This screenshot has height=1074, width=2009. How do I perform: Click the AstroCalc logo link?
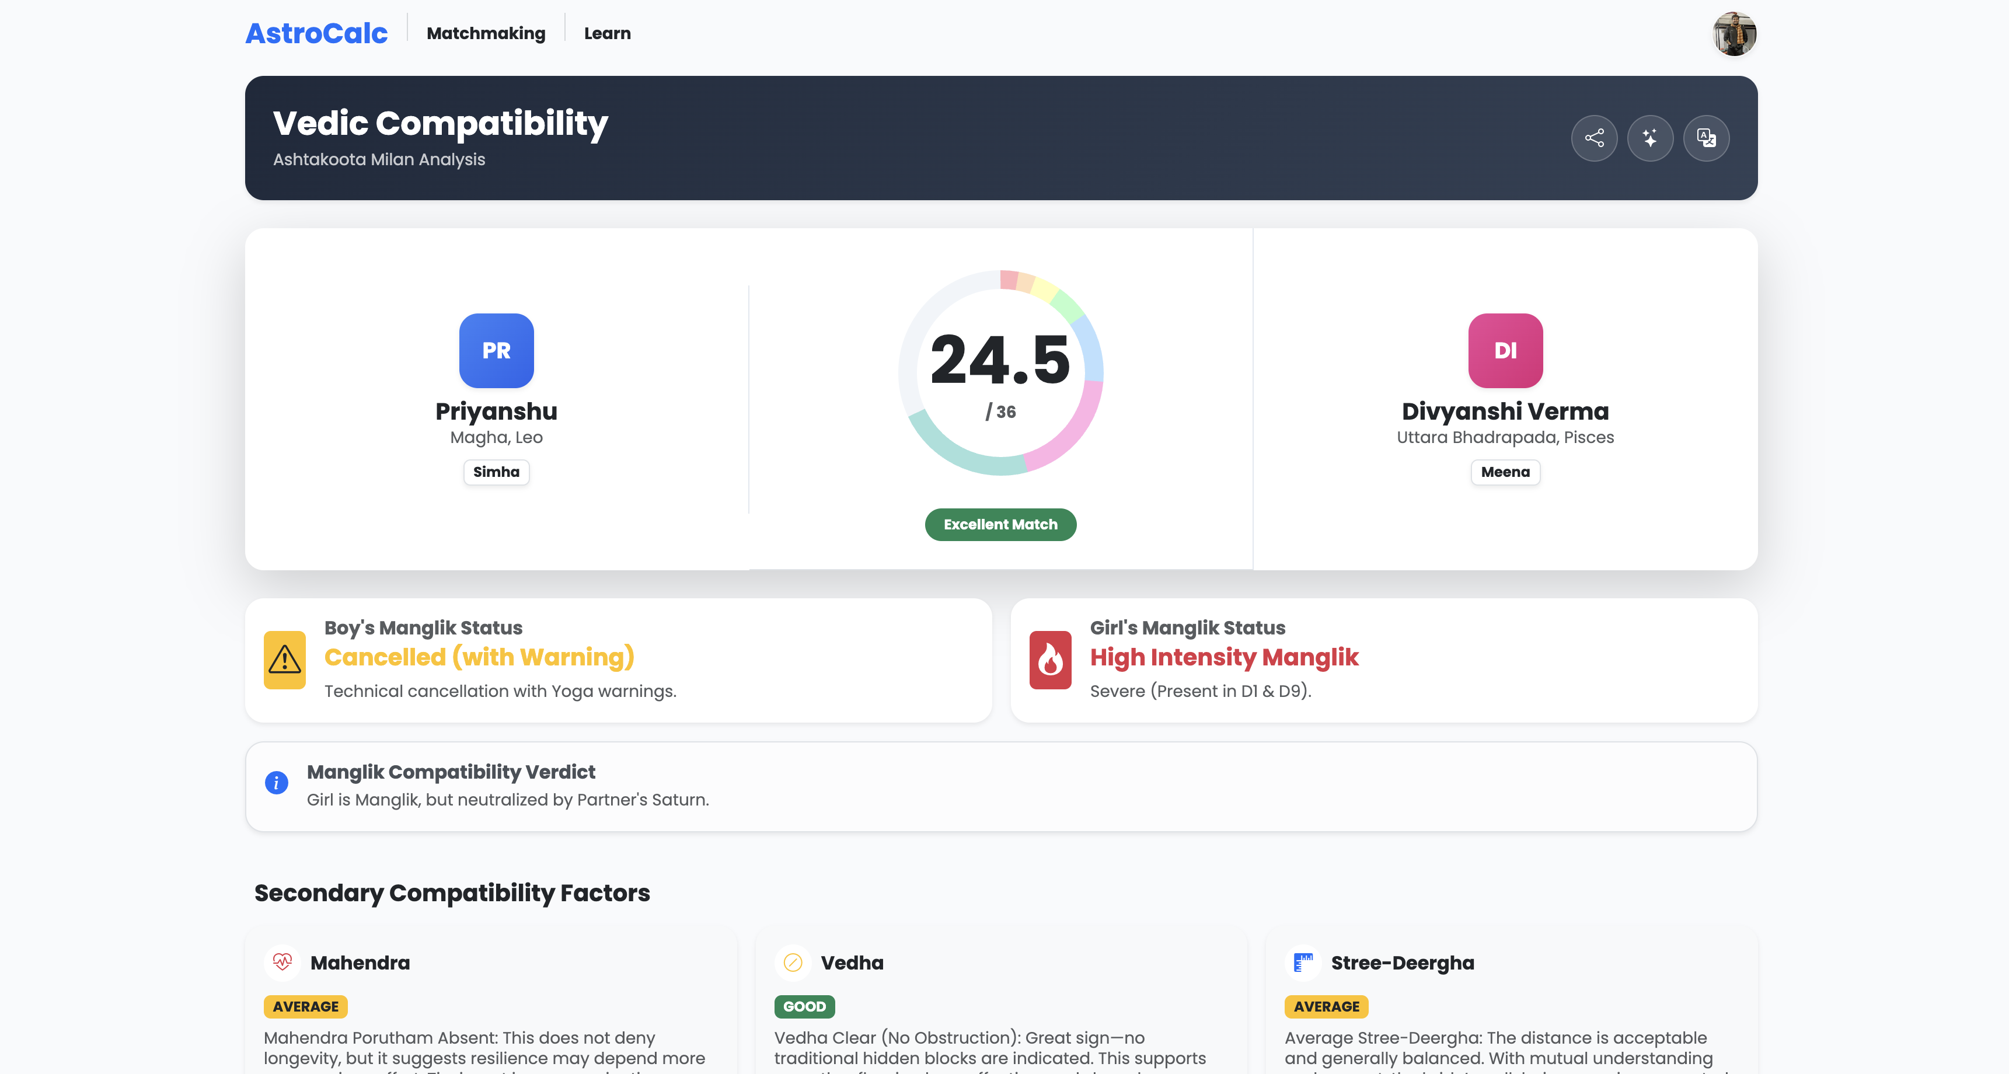[316, 33]
